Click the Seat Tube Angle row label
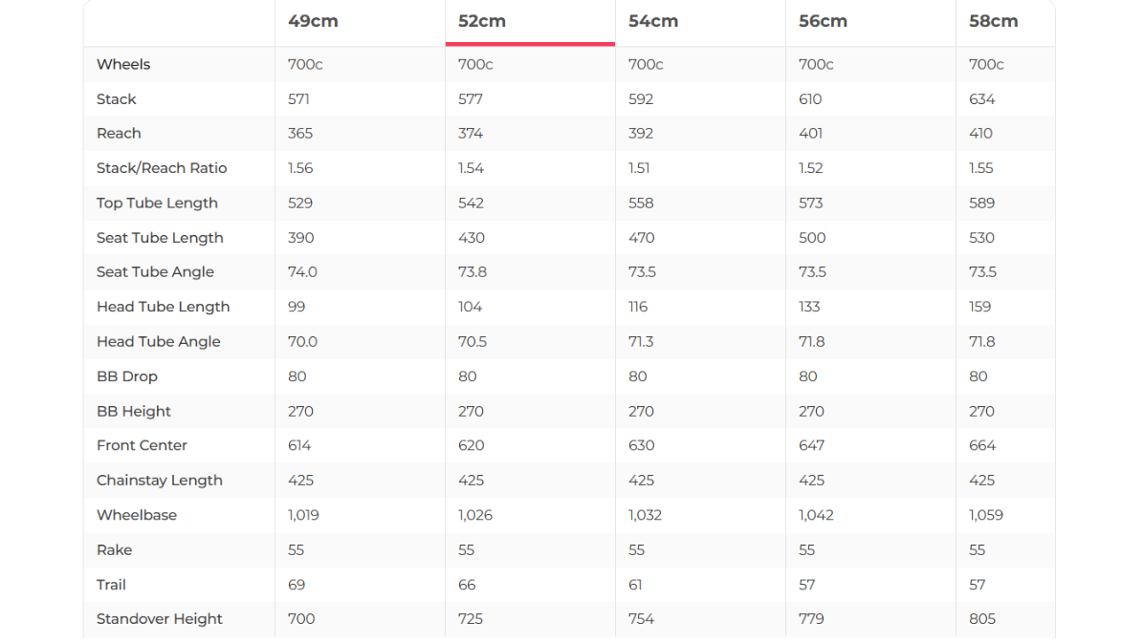Screen dimensions: 1144x643 [x=155, y=272]
